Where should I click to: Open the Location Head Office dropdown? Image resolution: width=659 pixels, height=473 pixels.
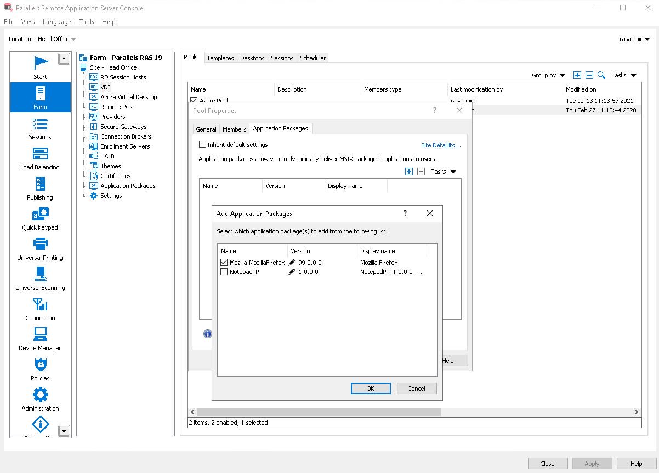(57, 39)
